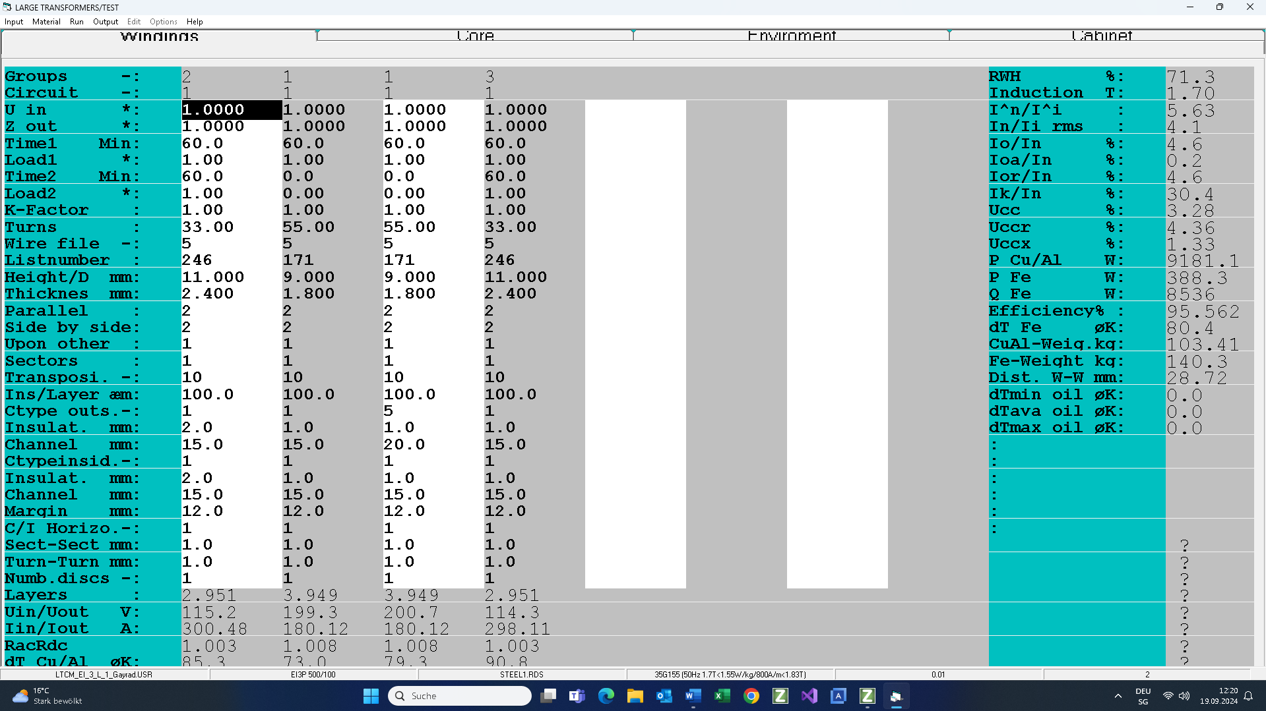Switch to Word in the taskbar

(693, 696)
